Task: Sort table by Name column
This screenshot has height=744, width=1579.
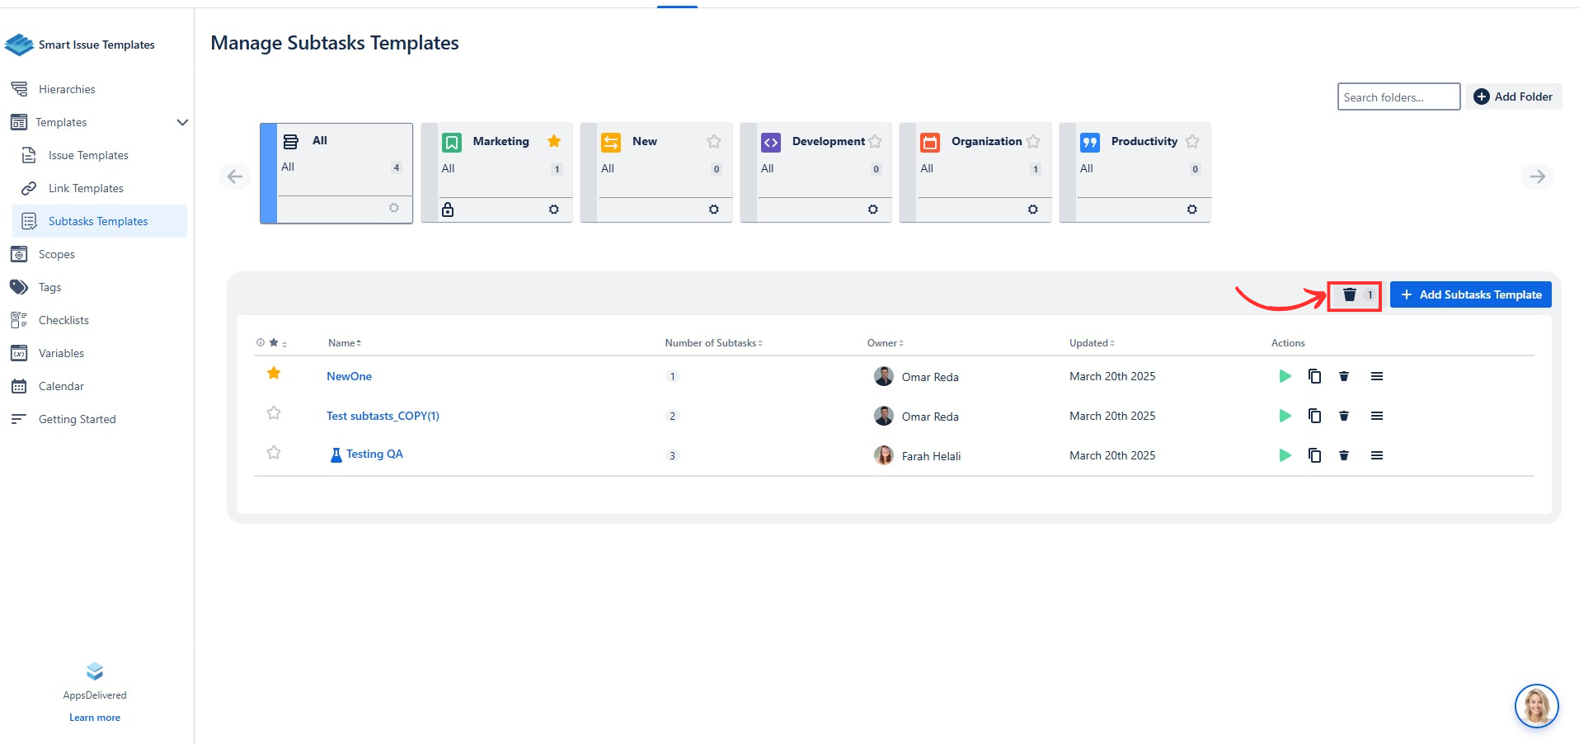Action: point(344,343)
